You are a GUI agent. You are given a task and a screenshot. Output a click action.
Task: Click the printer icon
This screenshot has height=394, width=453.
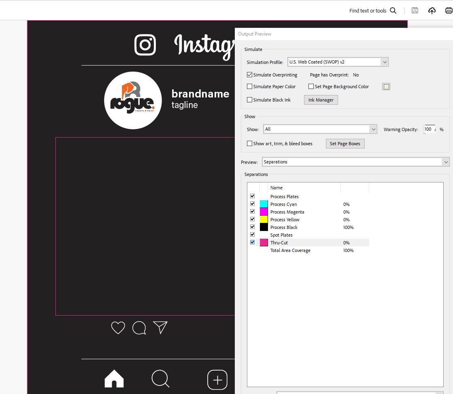pos(449,11)
